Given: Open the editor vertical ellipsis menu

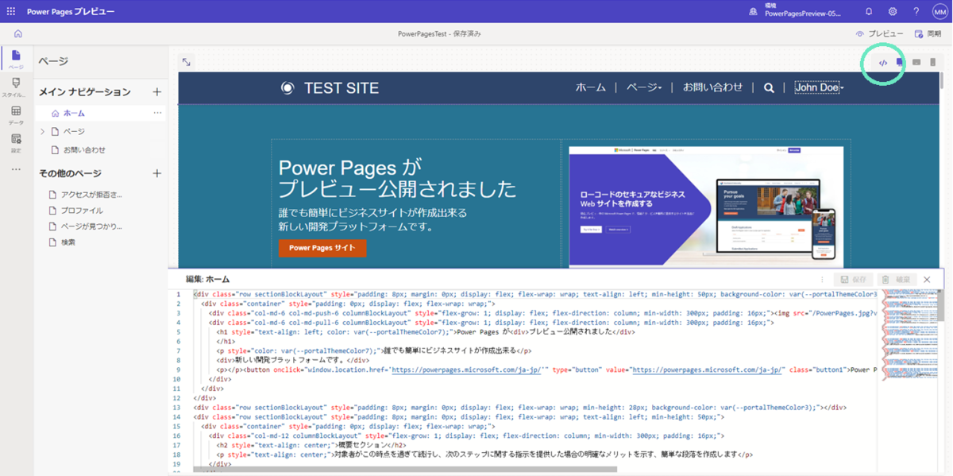Looking at the screenshot, I should (822, 280).
